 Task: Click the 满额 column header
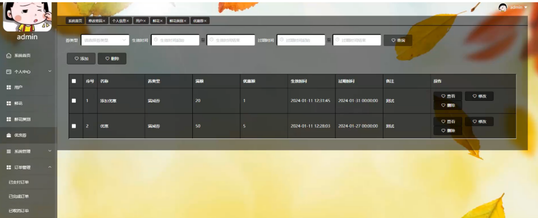coord(200,81)
